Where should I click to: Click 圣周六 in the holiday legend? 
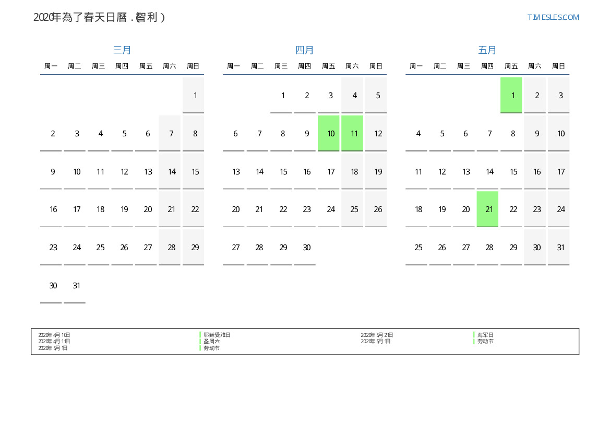click(x=211, y=341)
